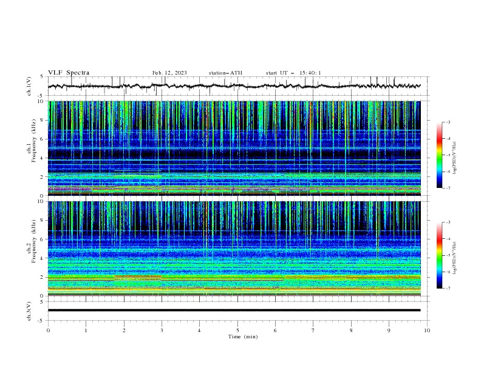Click the "-5" label on ch.2 color bar

click(x=448, y=255)
